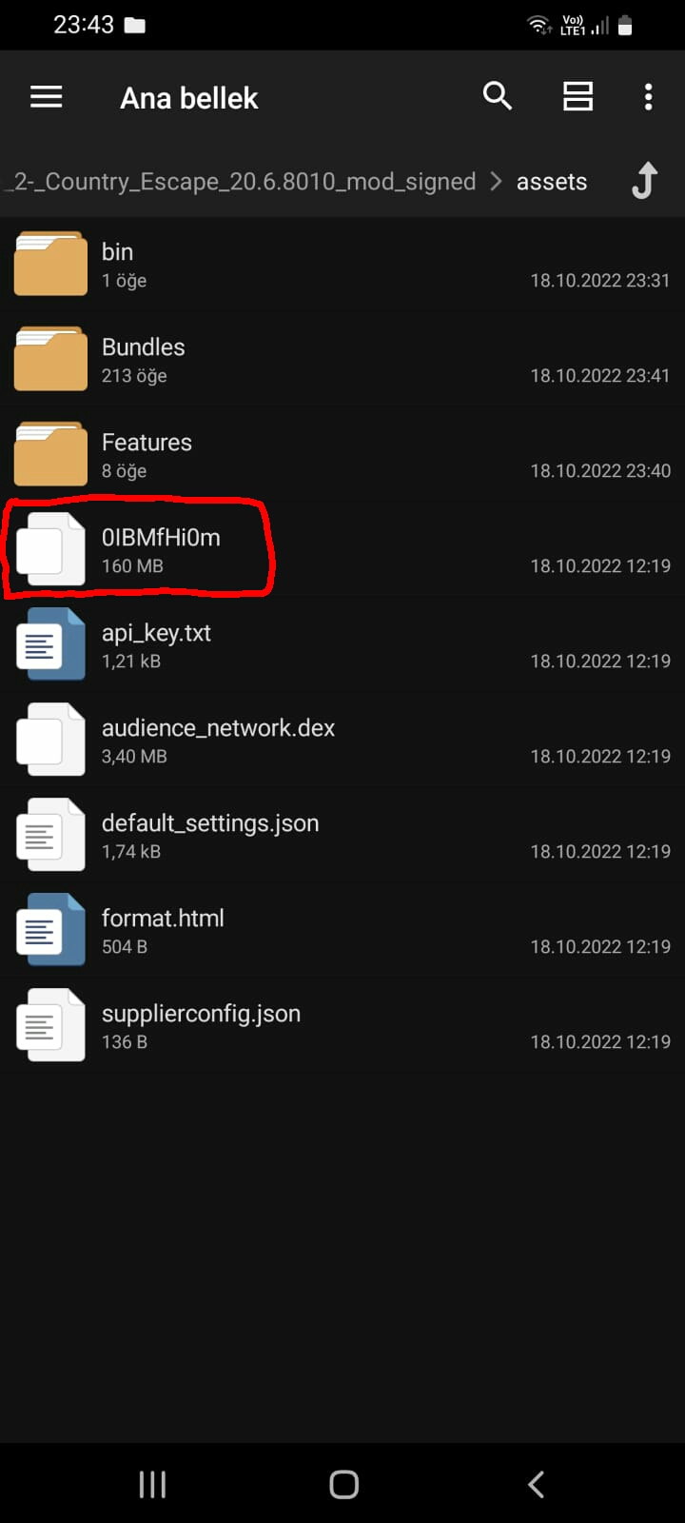The height and width of the screenshot is (1523, 685).
Task: Open supplierconfig.json file
Action: click(x=342, y=1026)
